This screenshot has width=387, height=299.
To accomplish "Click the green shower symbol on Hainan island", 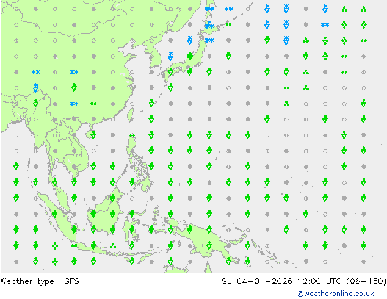I will pos(93,135).
